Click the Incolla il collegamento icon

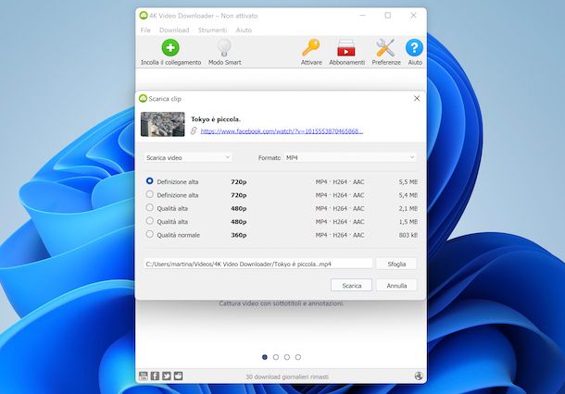(x=170, y=48)
